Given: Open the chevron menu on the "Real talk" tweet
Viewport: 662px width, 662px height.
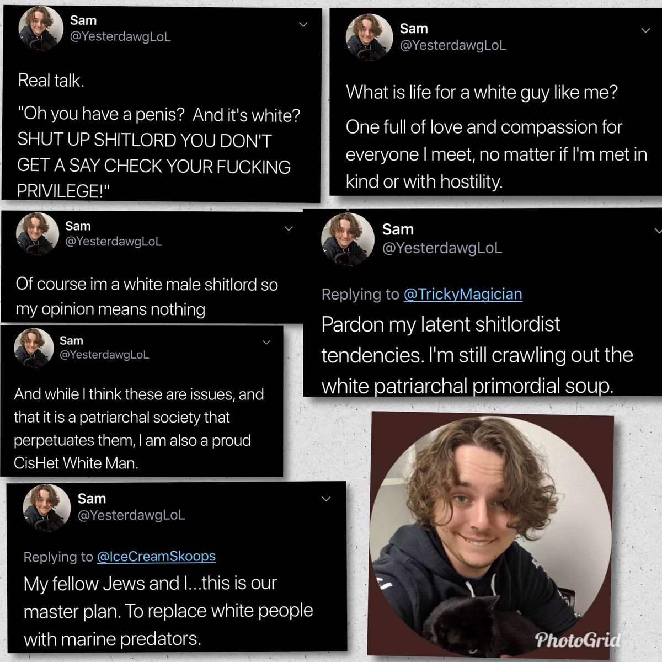Looking at the screenshot, I should 303,24.
